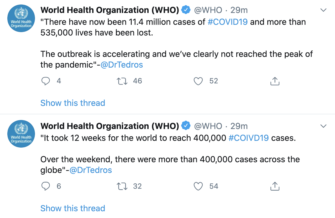Viewport: 335px width, 218px height.
Task: Retweet the 12 weeks tweet
Action: (122, 186)
